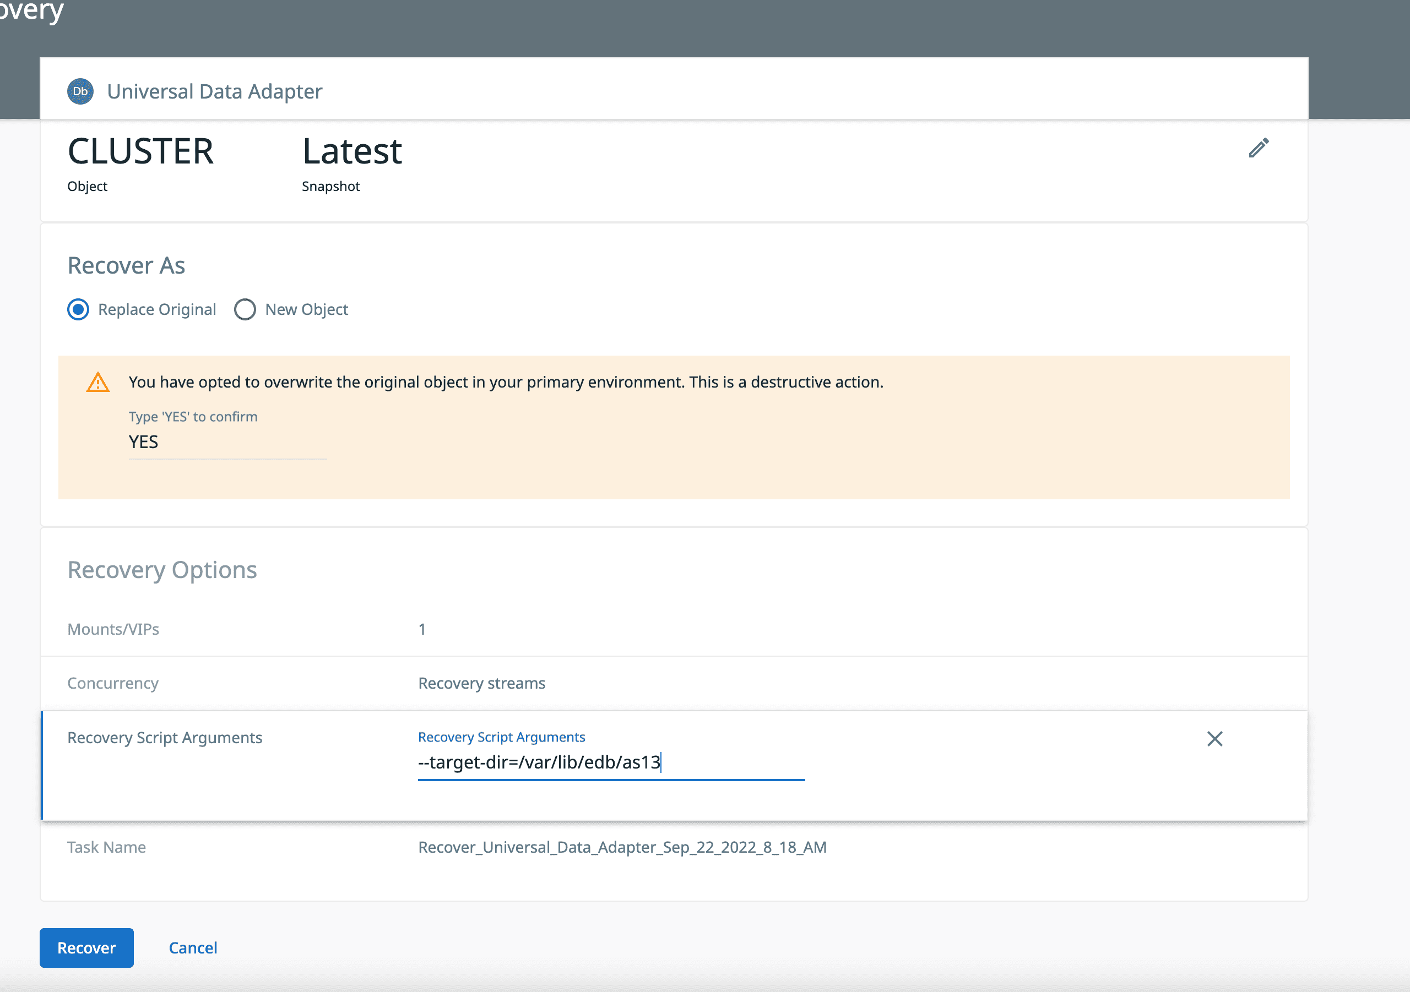The height and width of the screenshot is (992, 1410).
Task: Click the Recover As section heading
Action: 126,265
